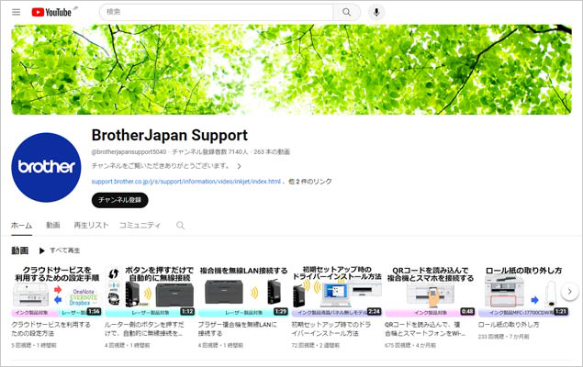
Task: Open the support.brother.co.jp link
Action: click(x=185, y=182)
